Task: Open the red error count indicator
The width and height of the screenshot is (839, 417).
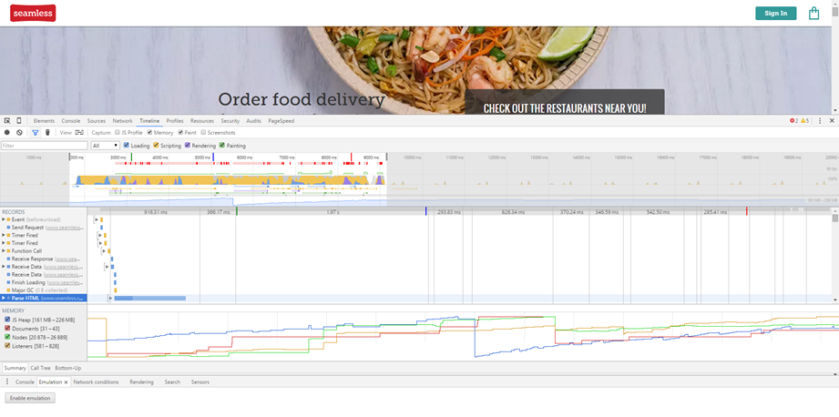Action: tap(793, 121)
